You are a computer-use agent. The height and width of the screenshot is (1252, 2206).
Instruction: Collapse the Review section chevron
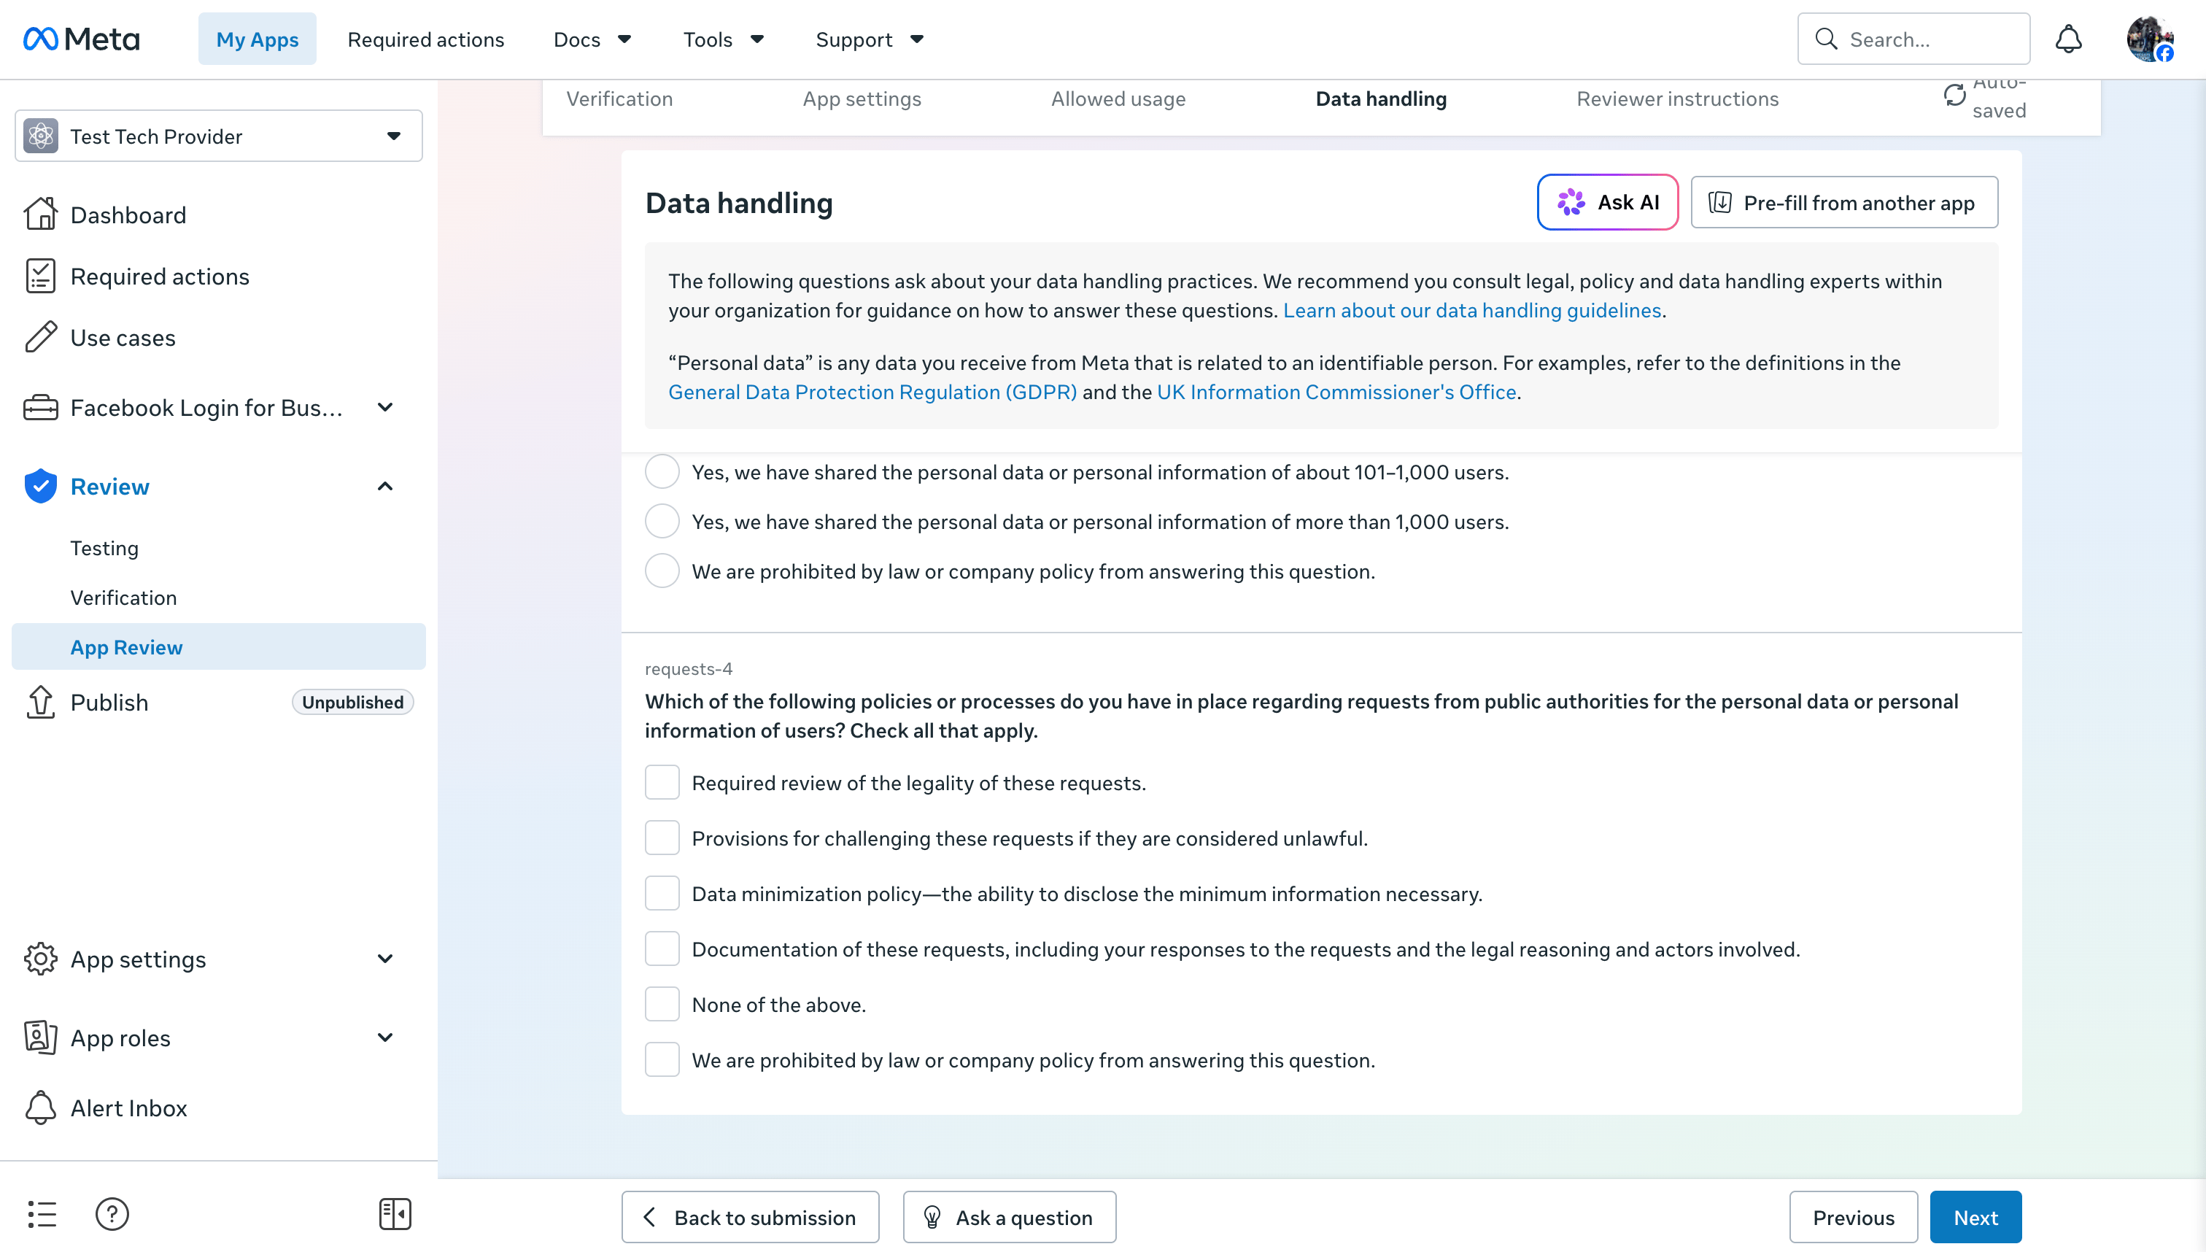[x=385, y=486]
